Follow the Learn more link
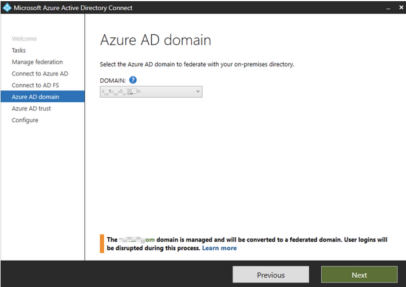Image resolution: width=406 pixels, height=287 pixels. click(219, 248)
